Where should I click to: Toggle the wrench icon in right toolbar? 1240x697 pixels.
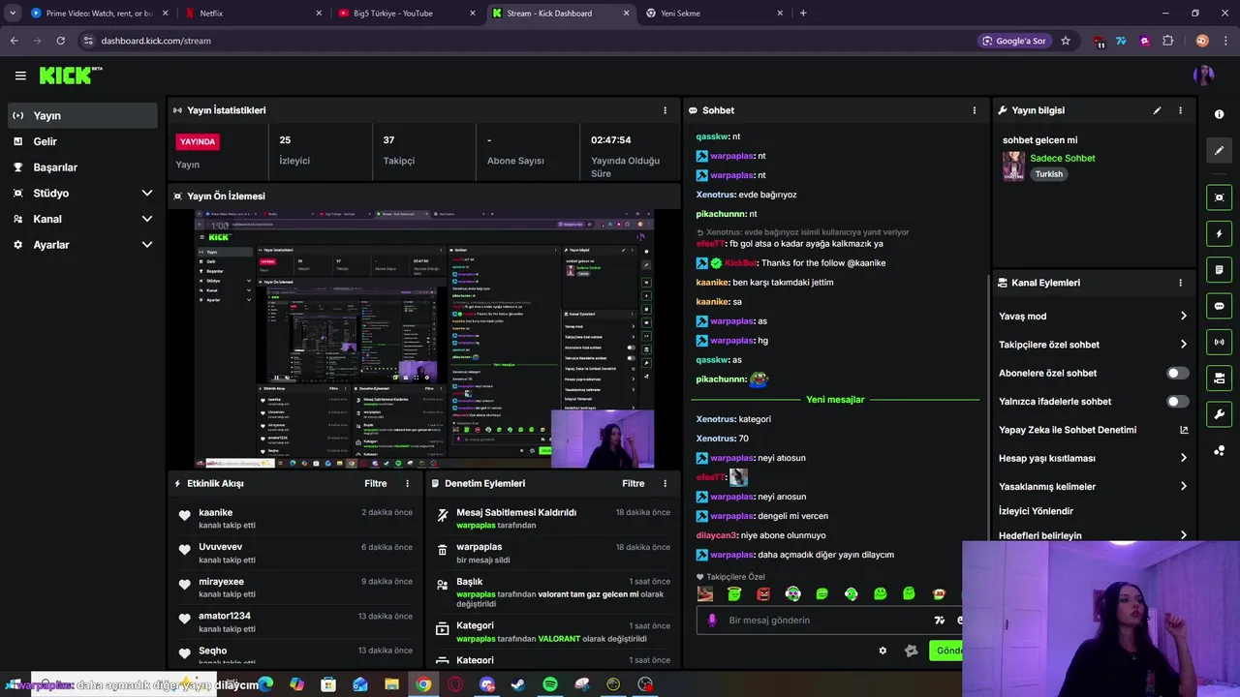tap(1219, 414)
